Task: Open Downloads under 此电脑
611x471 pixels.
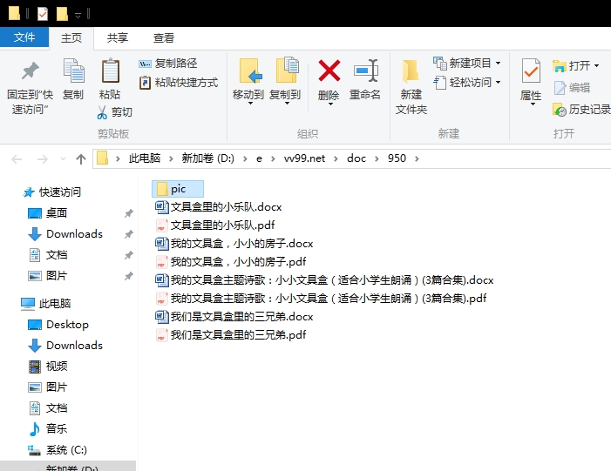Action: tap(65, 346)
